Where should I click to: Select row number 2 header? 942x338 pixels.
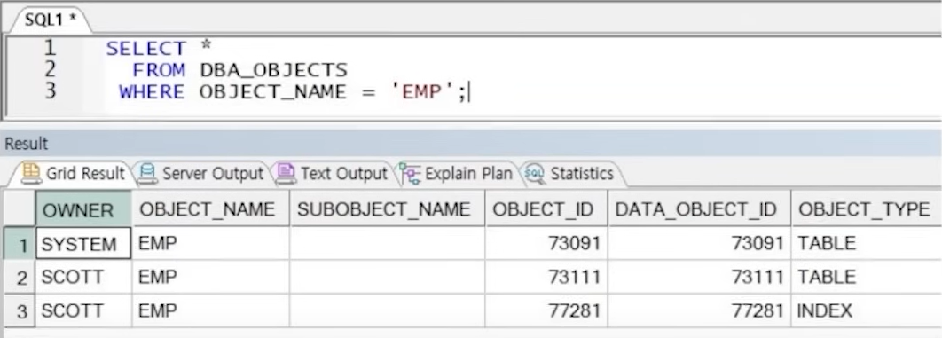20,278
